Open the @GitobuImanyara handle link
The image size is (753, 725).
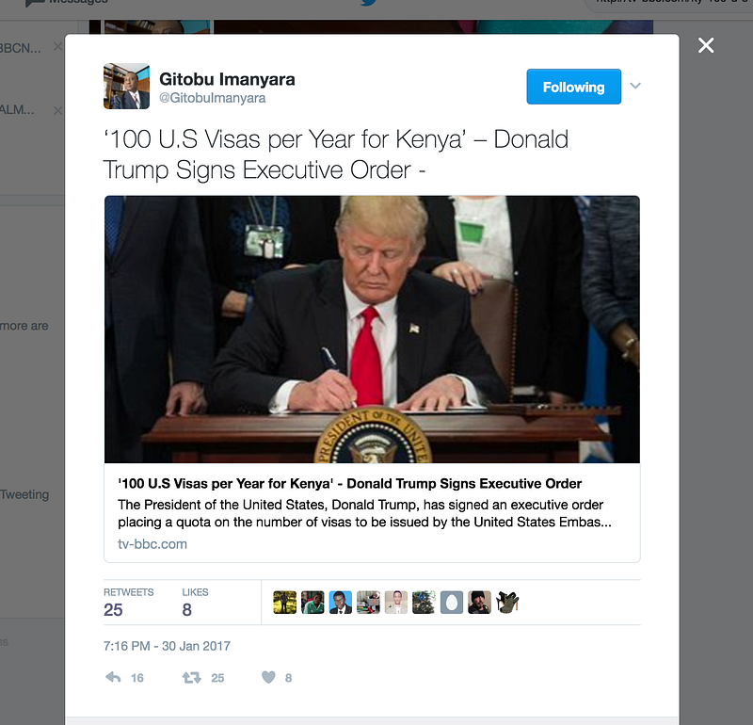[x=213, y=98]
